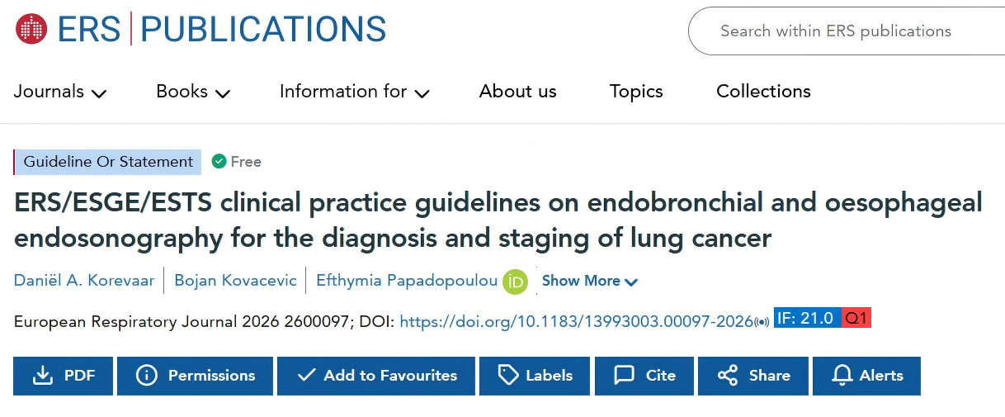Click the Labels tag icon

tap(508, 376)
